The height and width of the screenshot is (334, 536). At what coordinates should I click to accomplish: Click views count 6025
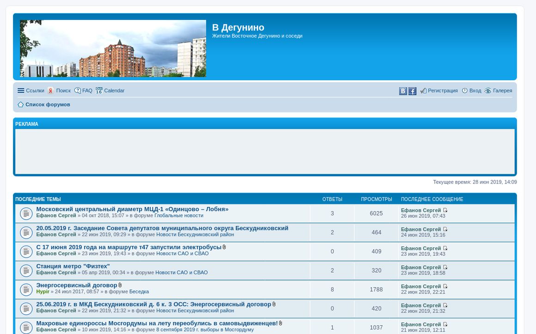coord(376,214)
